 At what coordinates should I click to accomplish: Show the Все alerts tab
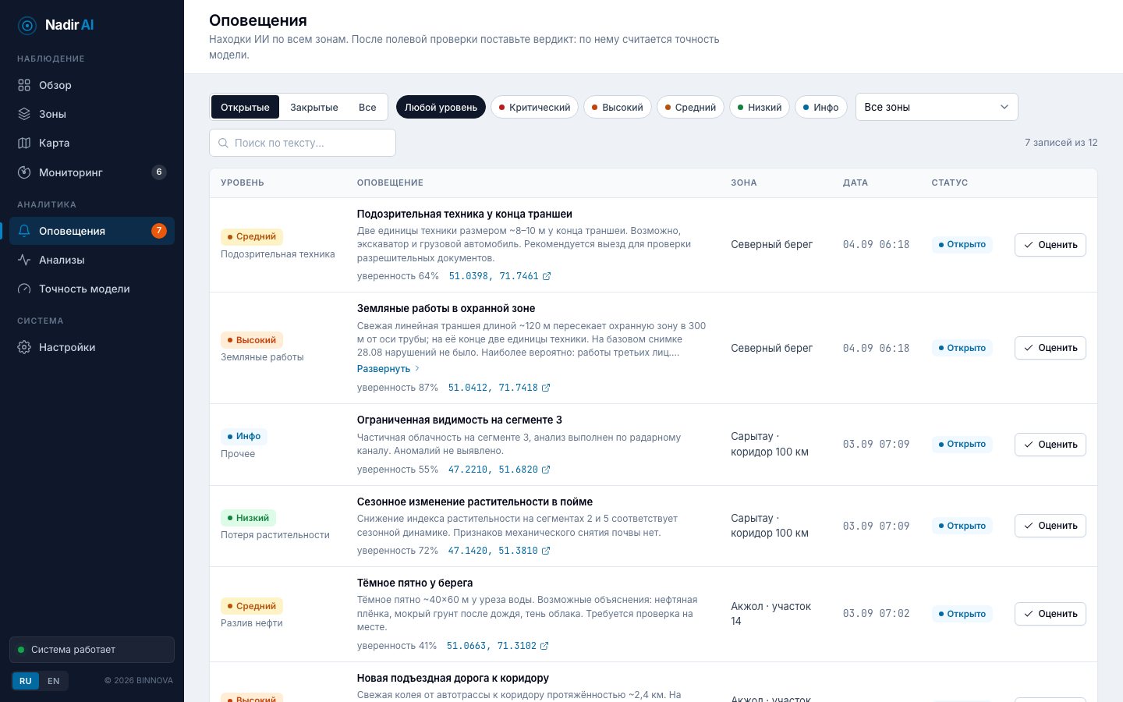coord(367,107)
